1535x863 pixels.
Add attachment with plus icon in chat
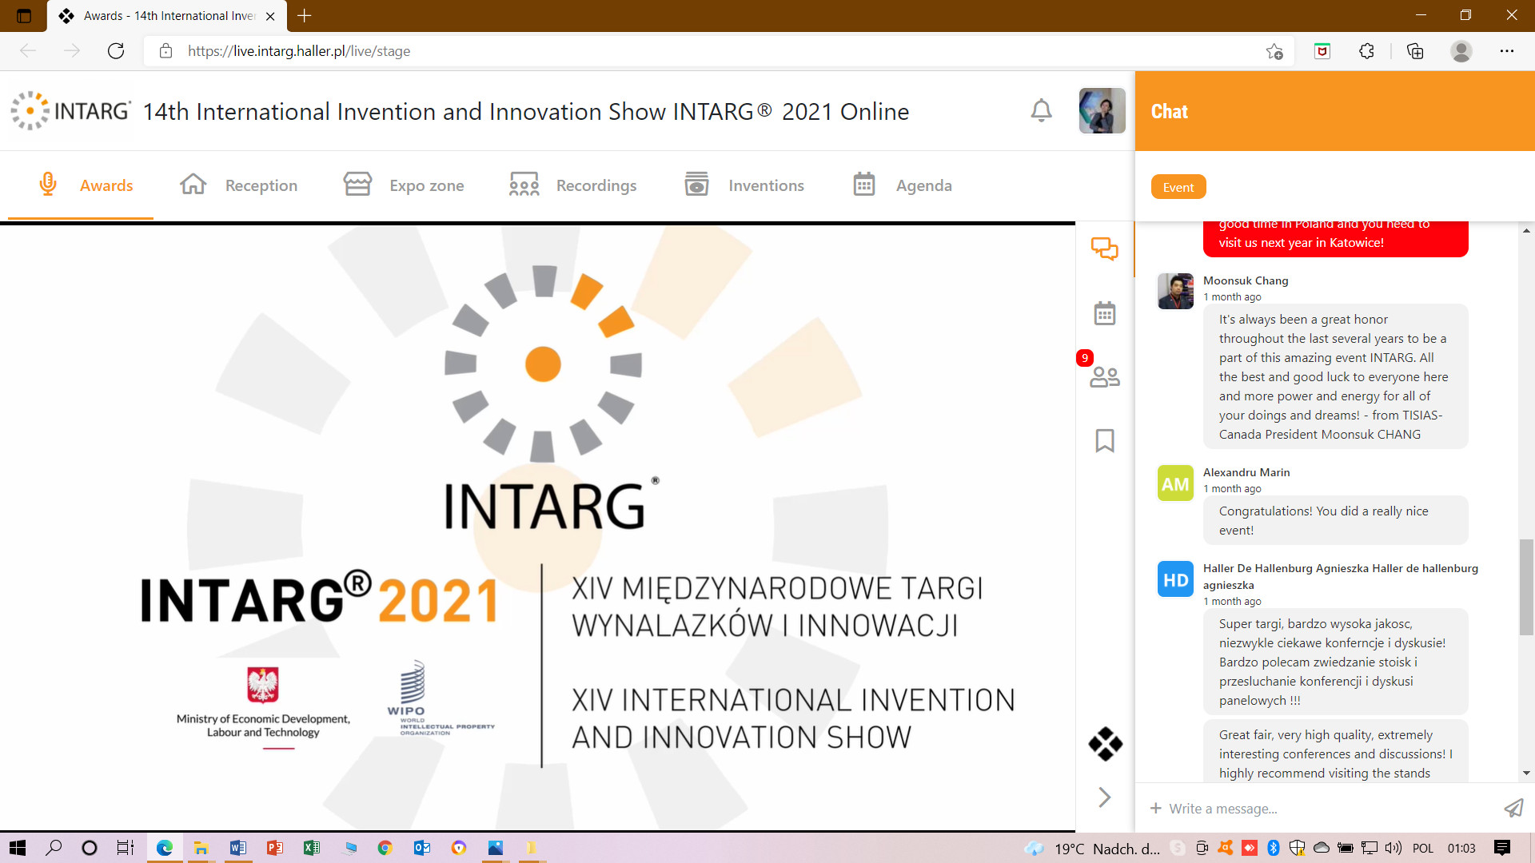[x=1155, y=809]
